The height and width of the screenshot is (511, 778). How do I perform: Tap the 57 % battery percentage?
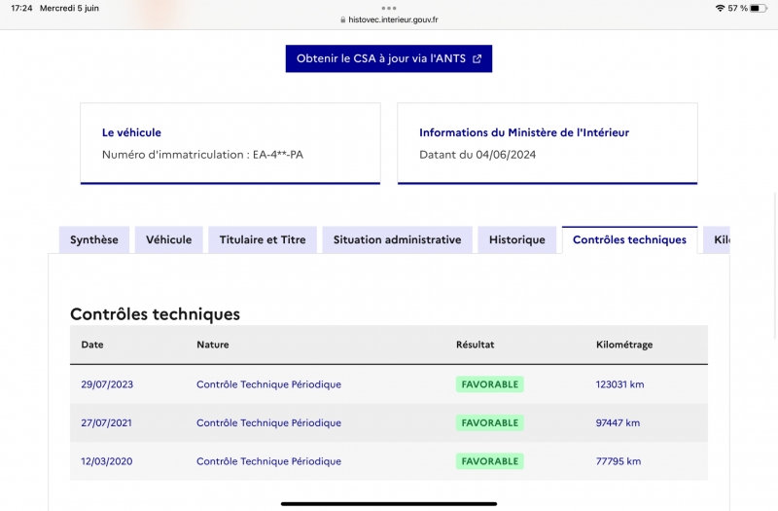pyautogui.click(x=737, y=8)
